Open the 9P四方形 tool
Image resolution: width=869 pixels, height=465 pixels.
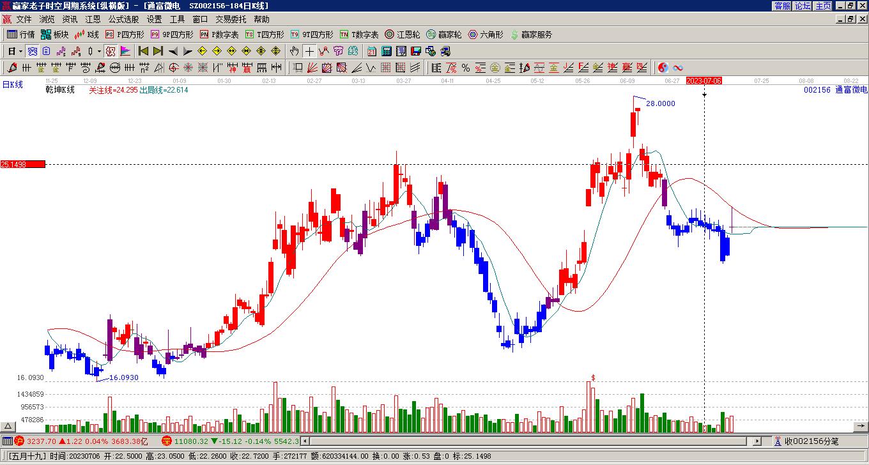(x=172, y=34)
